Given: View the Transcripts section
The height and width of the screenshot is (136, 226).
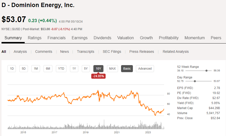Looking at the screenshot, I should coord(86,52).
